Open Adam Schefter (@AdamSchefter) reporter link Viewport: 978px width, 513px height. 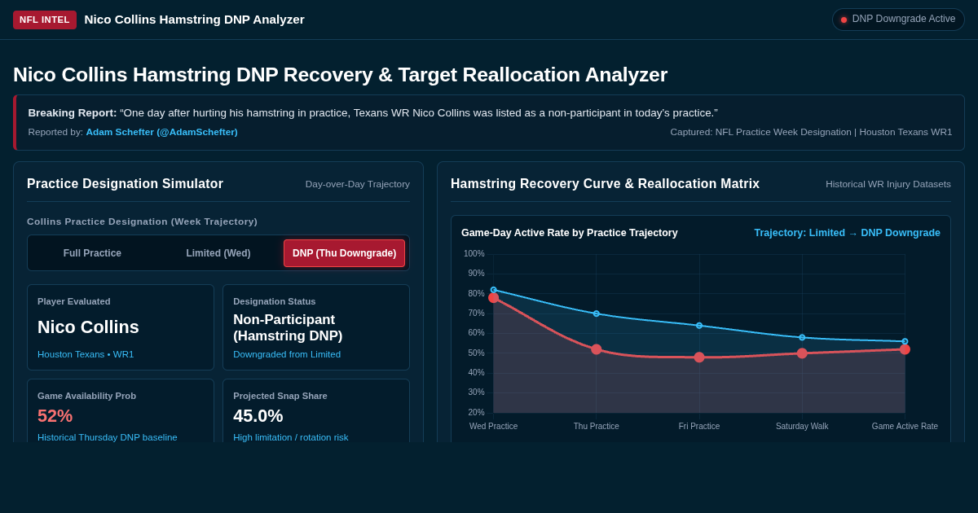[x=162, y=132]
